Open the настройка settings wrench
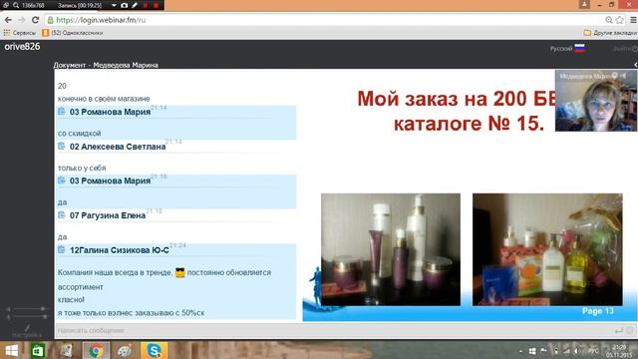The width and height of the screenshot is (638, 359). click(27, 331)
